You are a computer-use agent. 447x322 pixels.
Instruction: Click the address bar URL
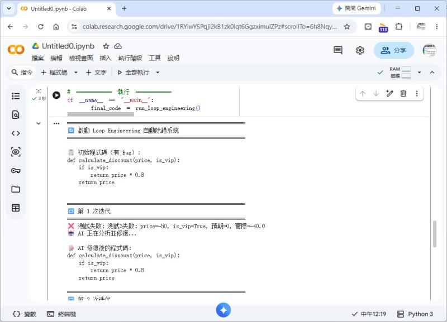[x=210, y=27]
